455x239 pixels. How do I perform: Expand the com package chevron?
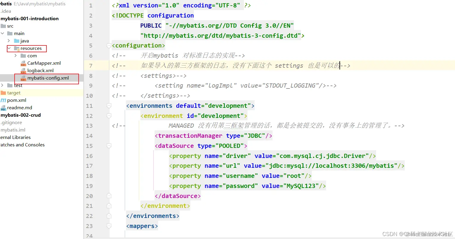click(15, 56)
